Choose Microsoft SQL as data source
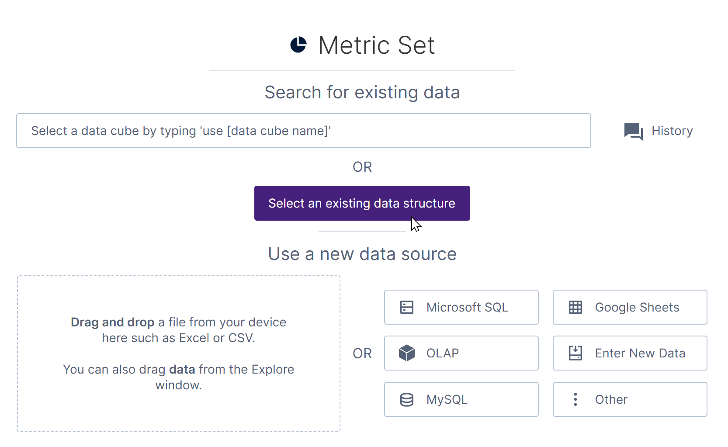 click(x=461, y=307)
